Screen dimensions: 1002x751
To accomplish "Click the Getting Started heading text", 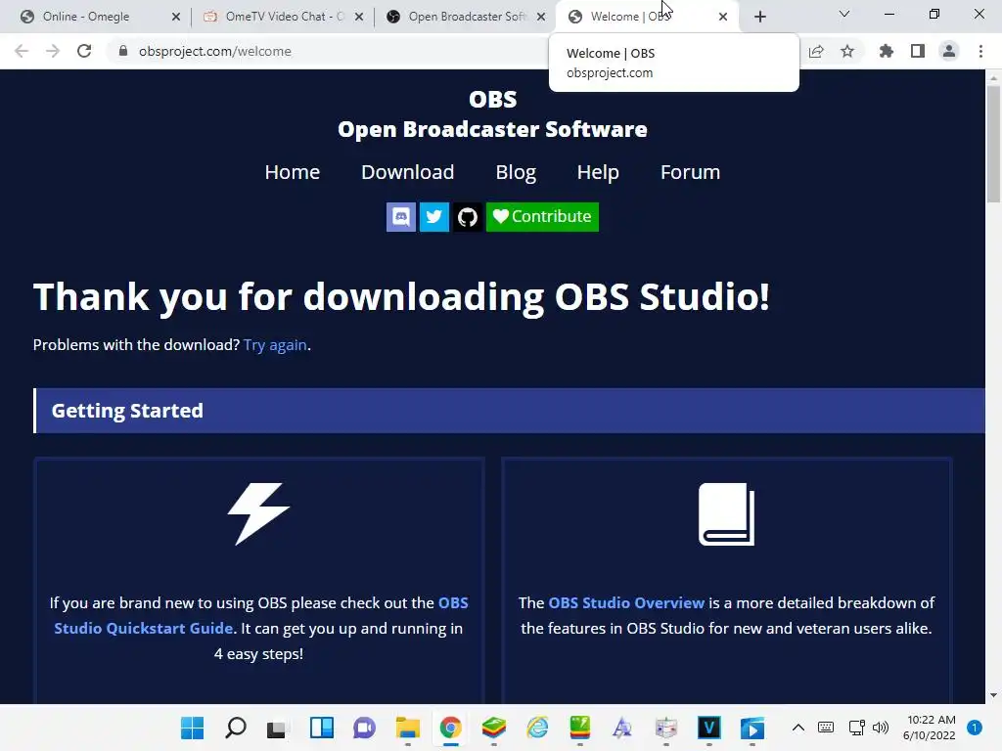I will (127, 411).
